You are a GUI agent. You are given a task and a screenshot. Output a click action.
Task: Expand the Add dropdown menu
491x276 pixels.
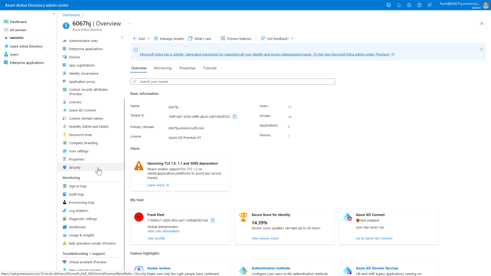tap(141, 38)
